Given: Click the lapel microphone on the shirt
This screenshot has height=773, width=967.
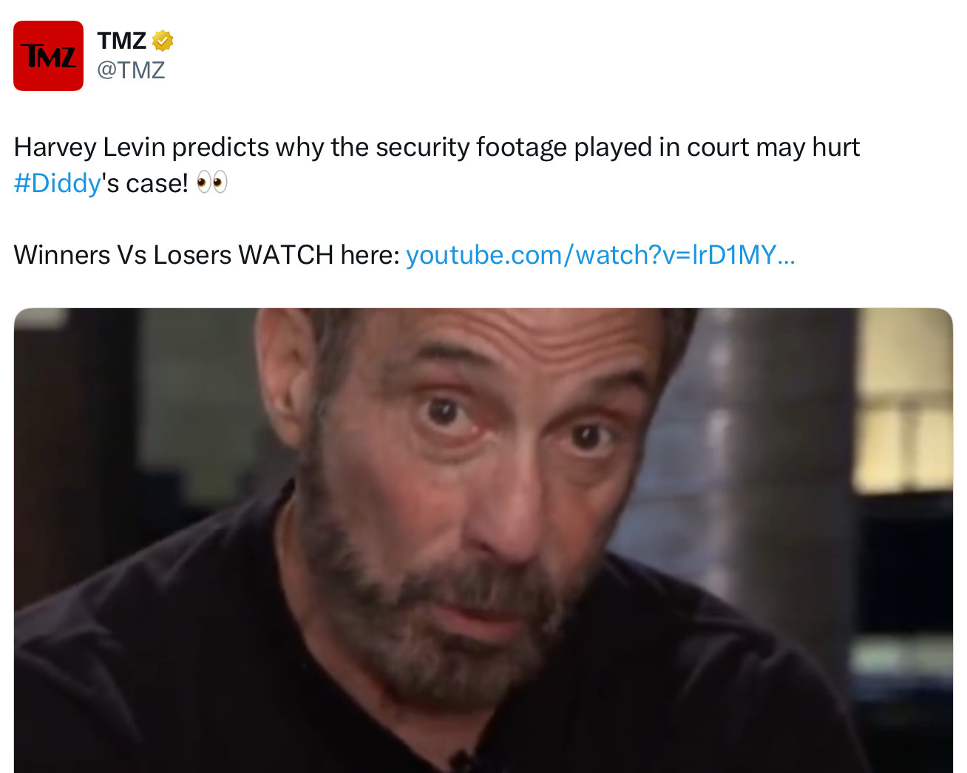Looking at the screenshot, I should click(464, 761).
